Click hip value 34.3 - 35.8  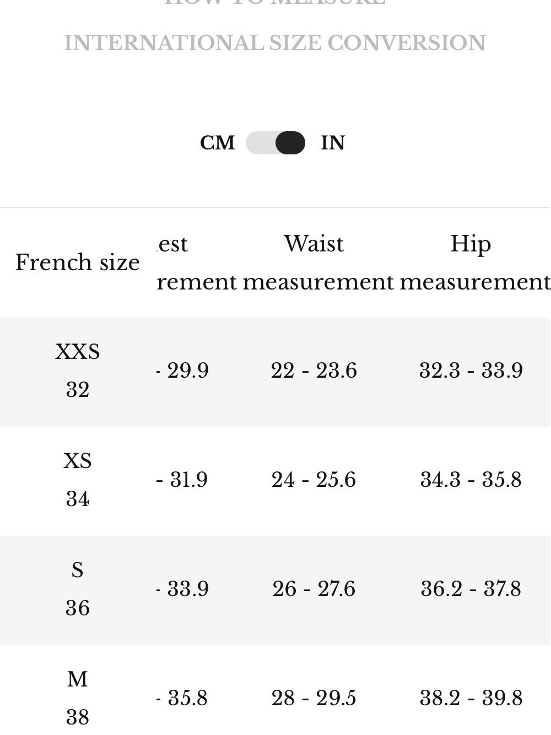coord(471,480)
